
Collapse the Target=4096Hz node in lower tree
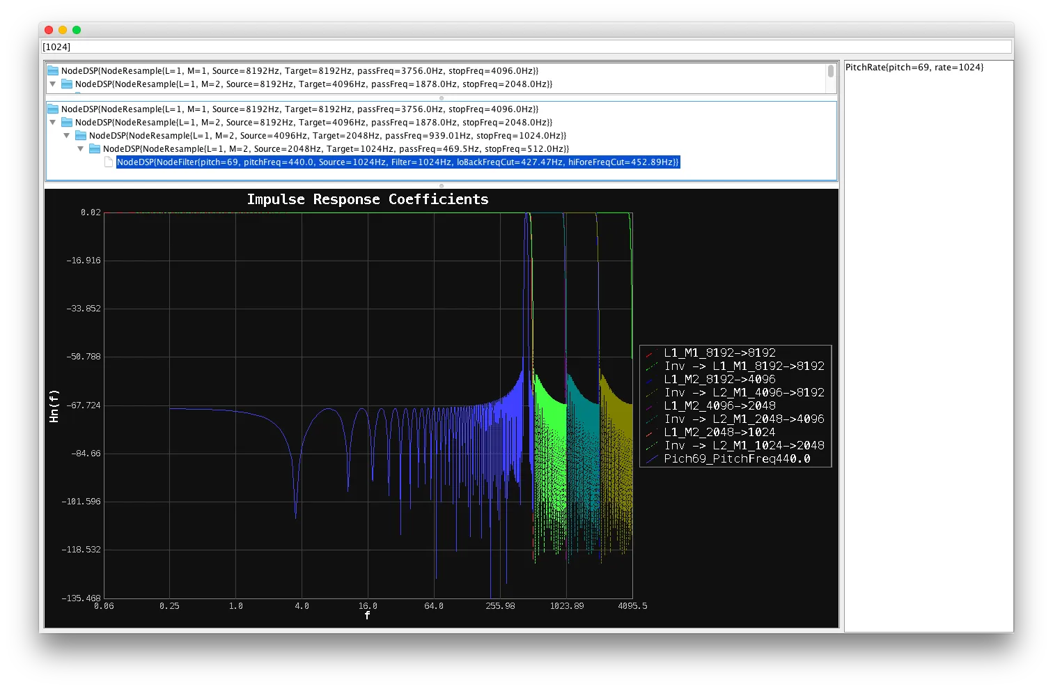(x=52, y=123)
